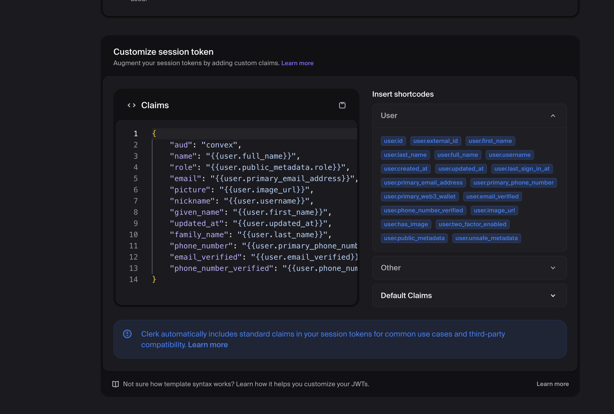
Task: Expand the Default Claims section
Action: (553, 296)
